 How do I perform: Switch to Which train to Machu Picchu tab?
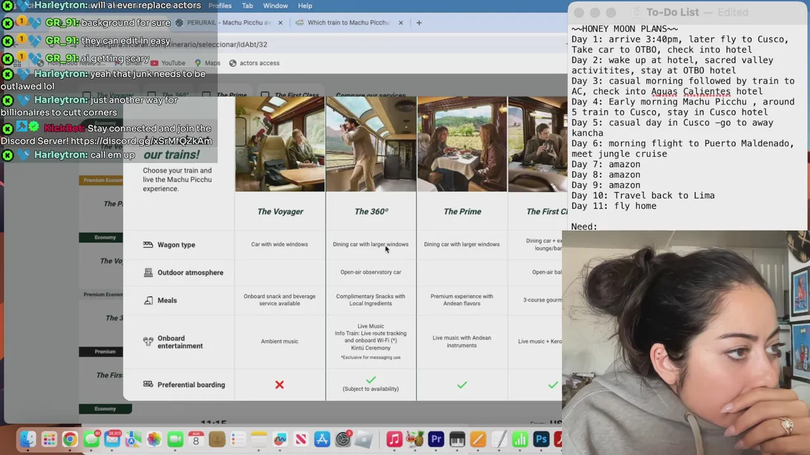coord(348,23)
